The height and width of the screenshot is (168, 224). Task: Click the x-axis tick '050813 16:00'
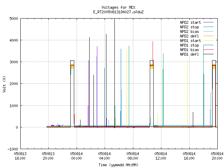(20, 156)
